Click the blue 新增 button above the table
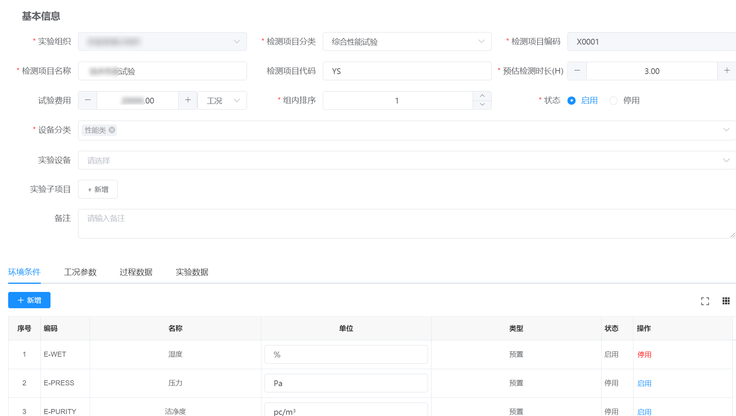The height and width of the screenshot is (416, 736). [29, 300]
